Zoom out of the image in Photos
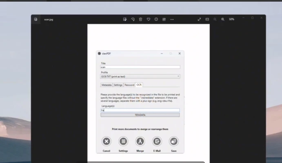 pos(215,19)
